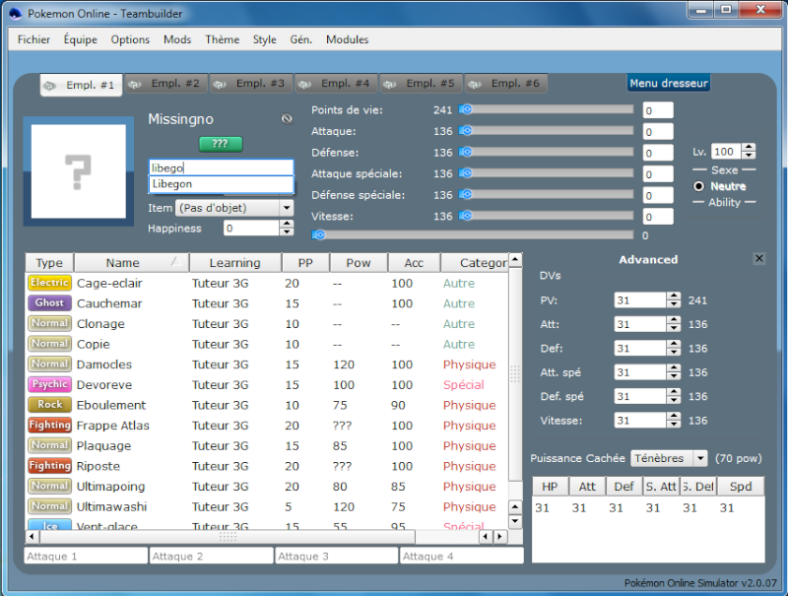Open the Style menu
Viewport: 788px width, 596px height.
click(264, 39)
